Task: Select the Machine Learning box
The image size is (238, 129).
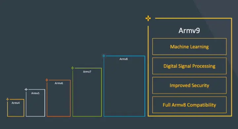Action: (x=189, y=47)
